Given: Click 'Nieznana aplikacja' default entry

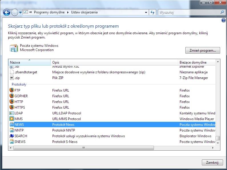Looking at the screenshot, I should coord(194,72).
